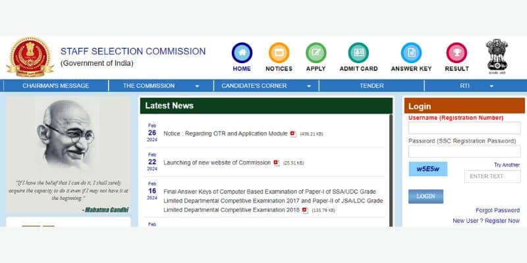527x263 pixels.
Task: Open Final Answer Keys of Computer Based Examination notice
Action: coord(273,201)
